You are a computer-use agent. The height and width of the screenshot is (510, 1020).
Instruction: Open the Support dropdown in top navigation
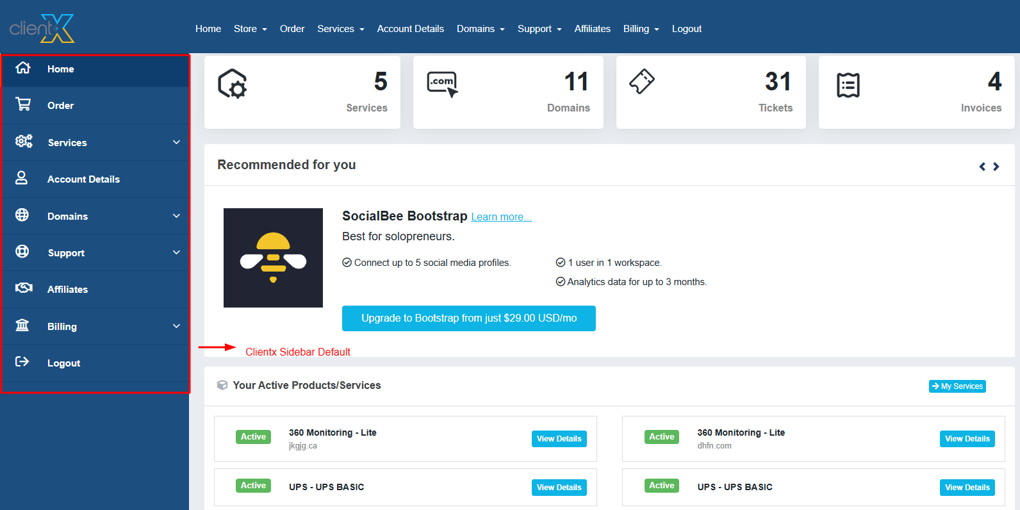(539, 29)
